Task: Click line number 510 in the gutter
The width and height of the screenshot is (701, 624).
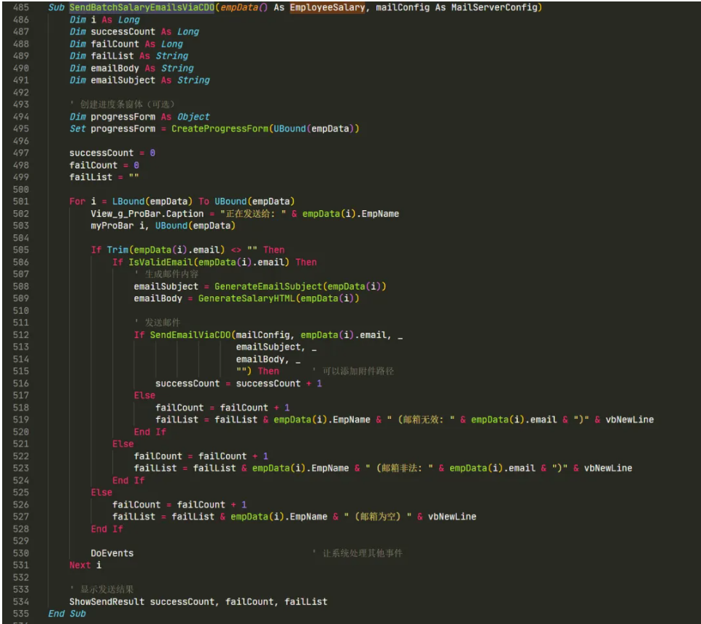Action: point(20,311)
